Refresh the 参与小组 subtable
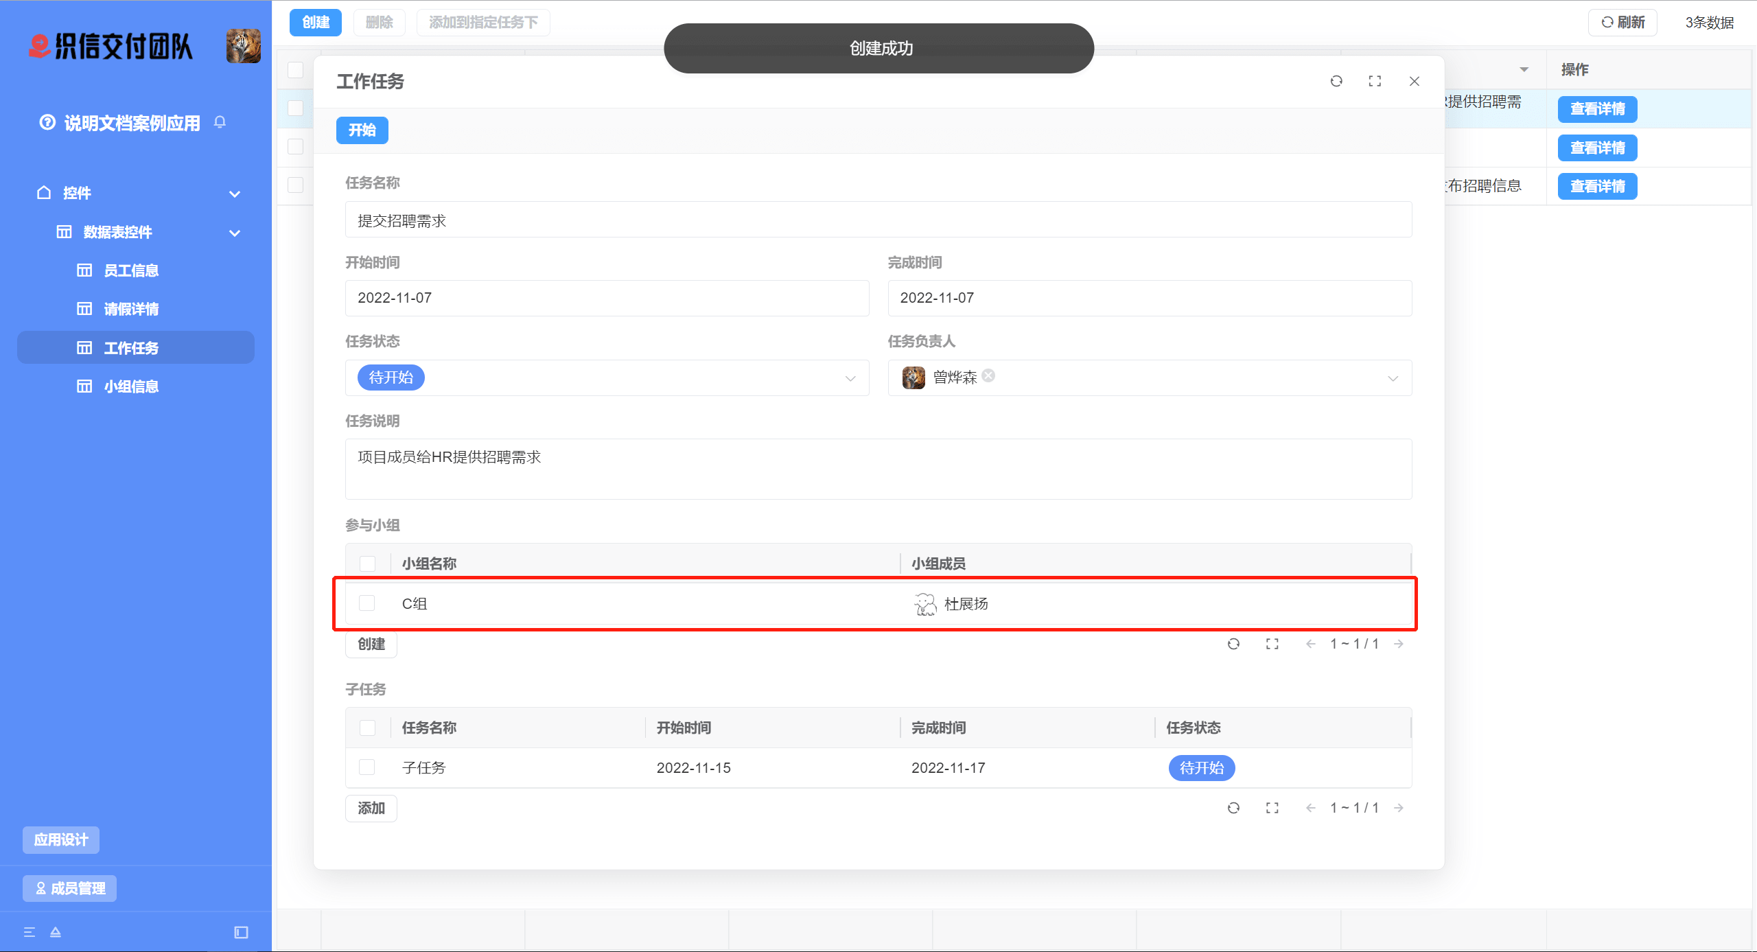The image size is (1757, 952). (x=1233, y=644)
